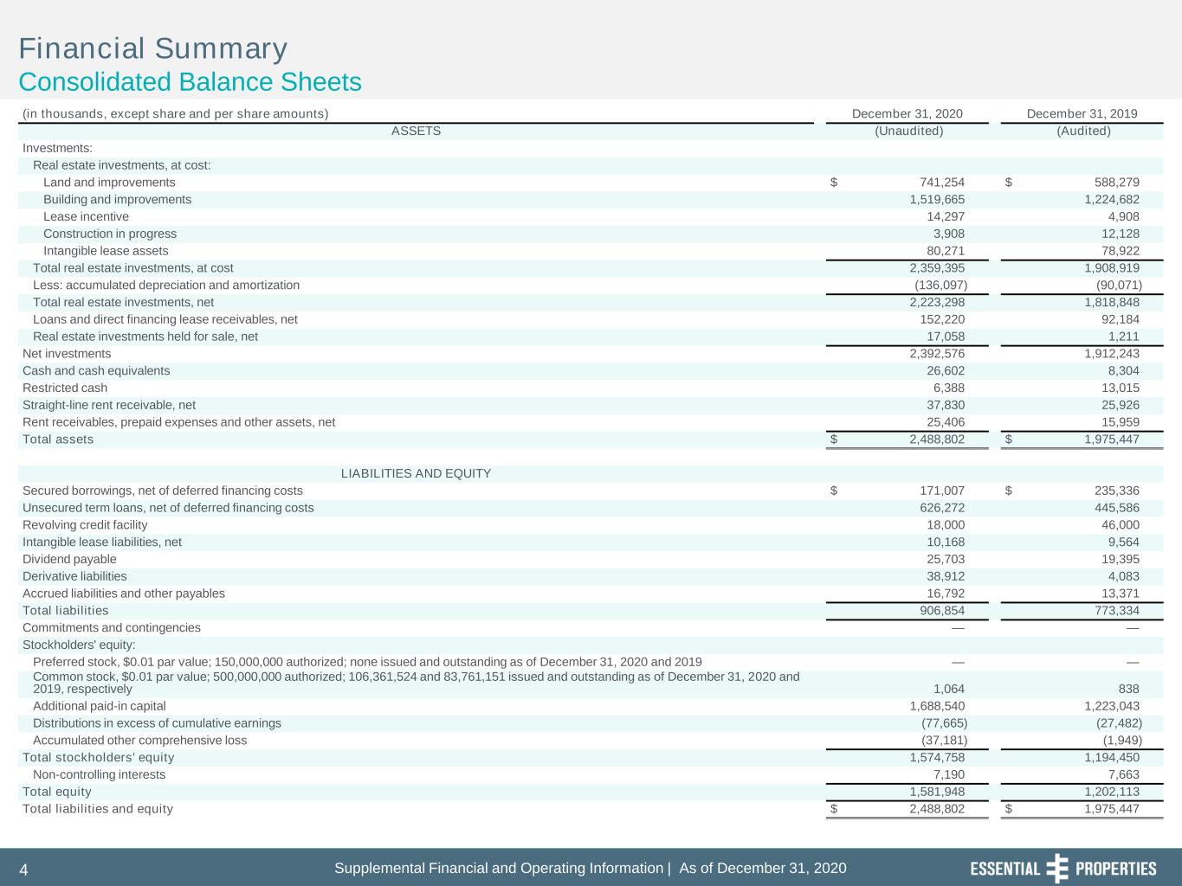The image size is (1182, 886).
Task: Click the Supplemental Financial and Operating Information footer text
Action: (499, 868)
